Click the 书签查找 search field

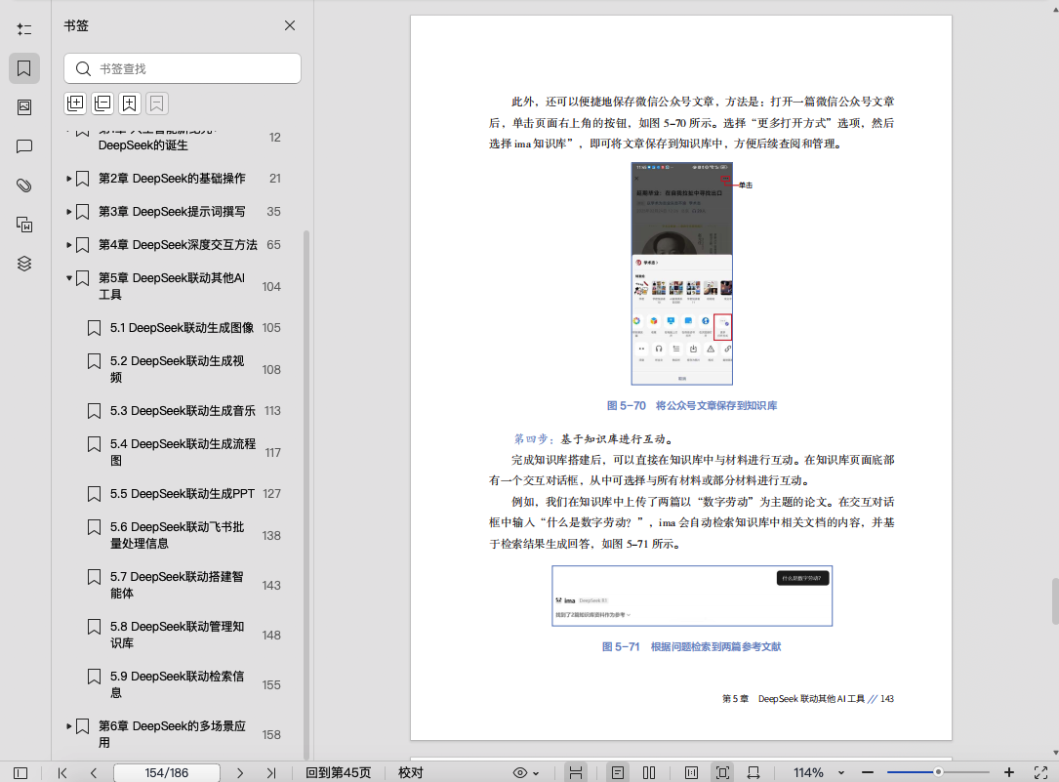183,69
